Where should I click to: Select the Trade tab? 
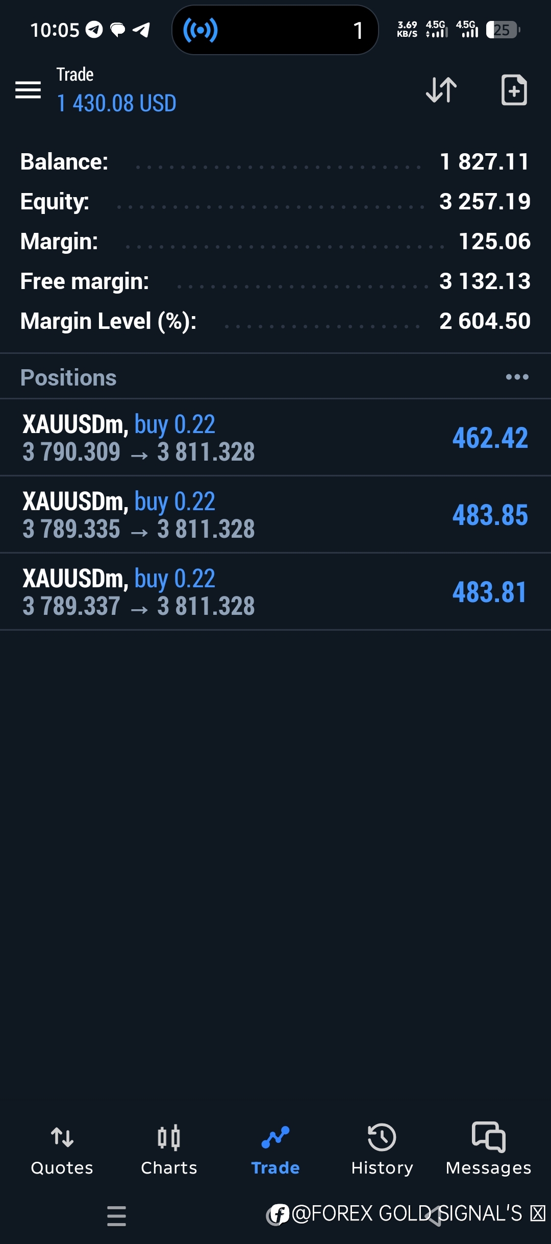pyautogui.click(x=275, y=1149)
